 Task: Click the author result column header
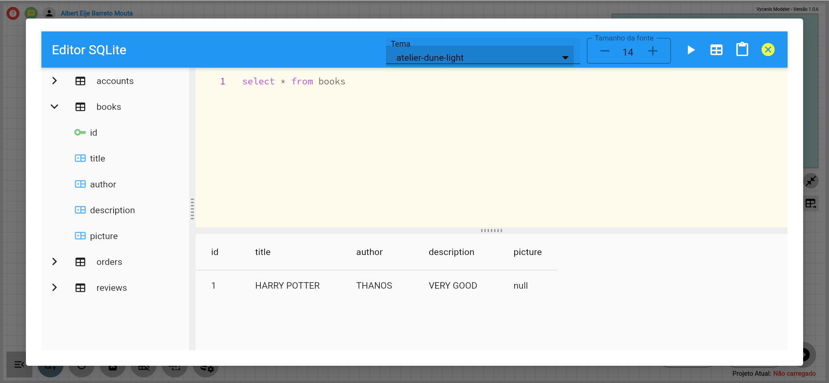370,252
